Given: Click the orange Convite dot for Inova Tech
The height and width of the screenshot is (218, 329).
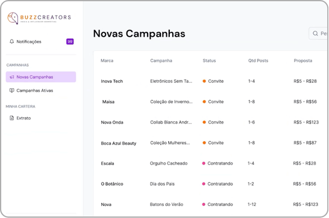Looking at the screenshot, I should coord(204,81).
